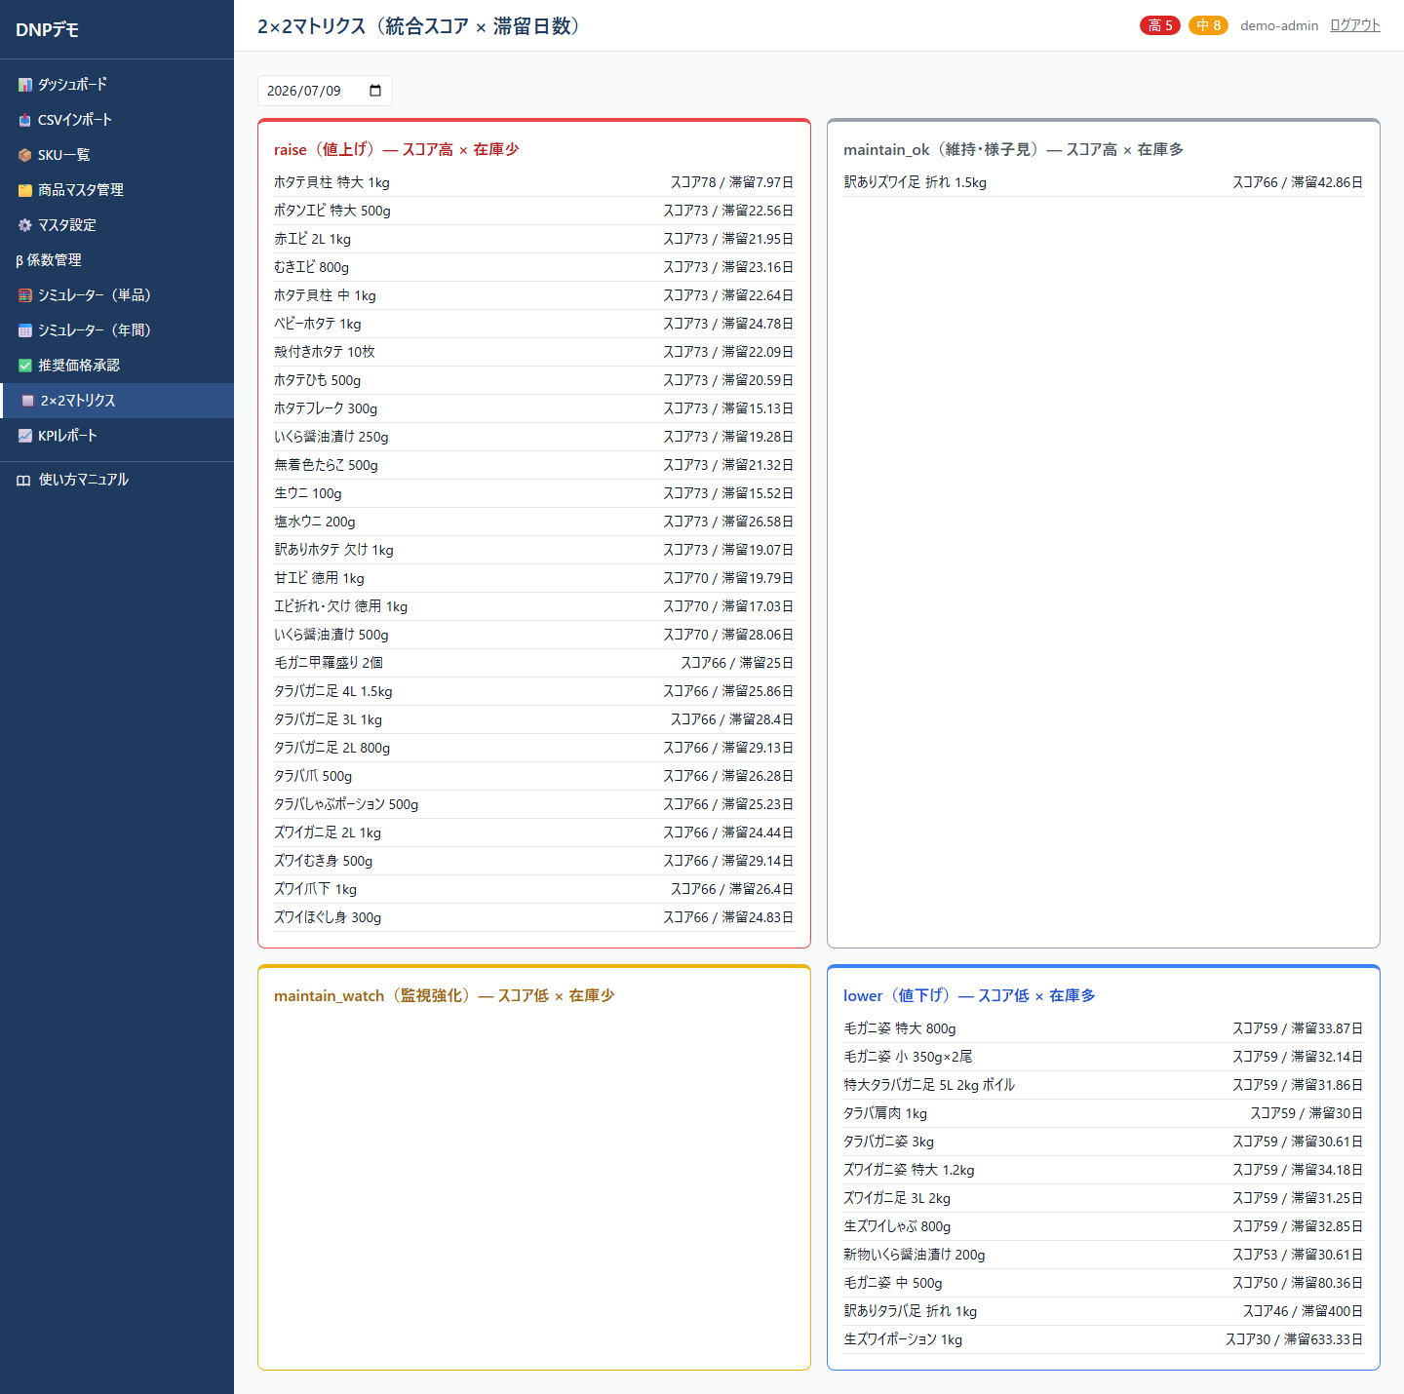Click the CSV import icon
Screen dimensions: 1404x1394
point(25,120)
